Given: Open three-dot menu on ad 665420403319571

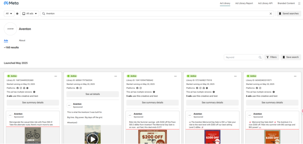Looking at the screenshot, I should [295, 76].
